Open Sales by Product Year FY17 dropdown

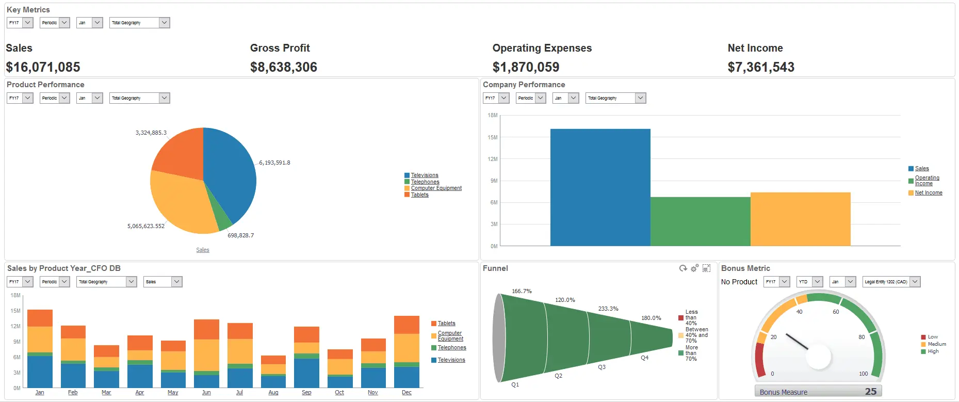pos(20,282)
